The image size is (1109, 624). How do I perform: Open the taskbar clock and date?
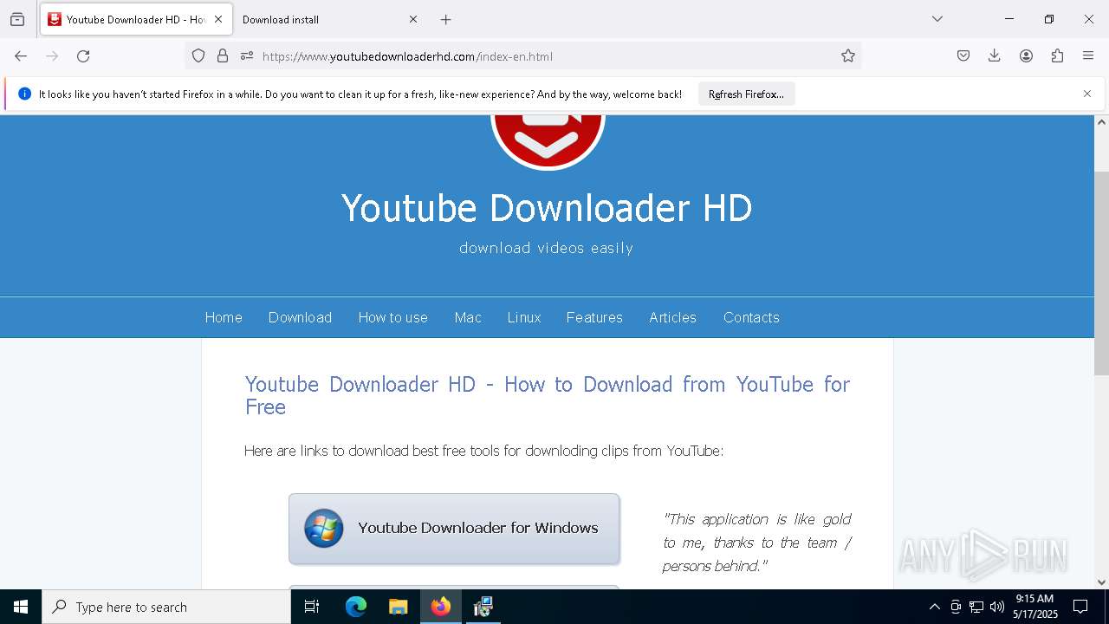point(1034,607)
